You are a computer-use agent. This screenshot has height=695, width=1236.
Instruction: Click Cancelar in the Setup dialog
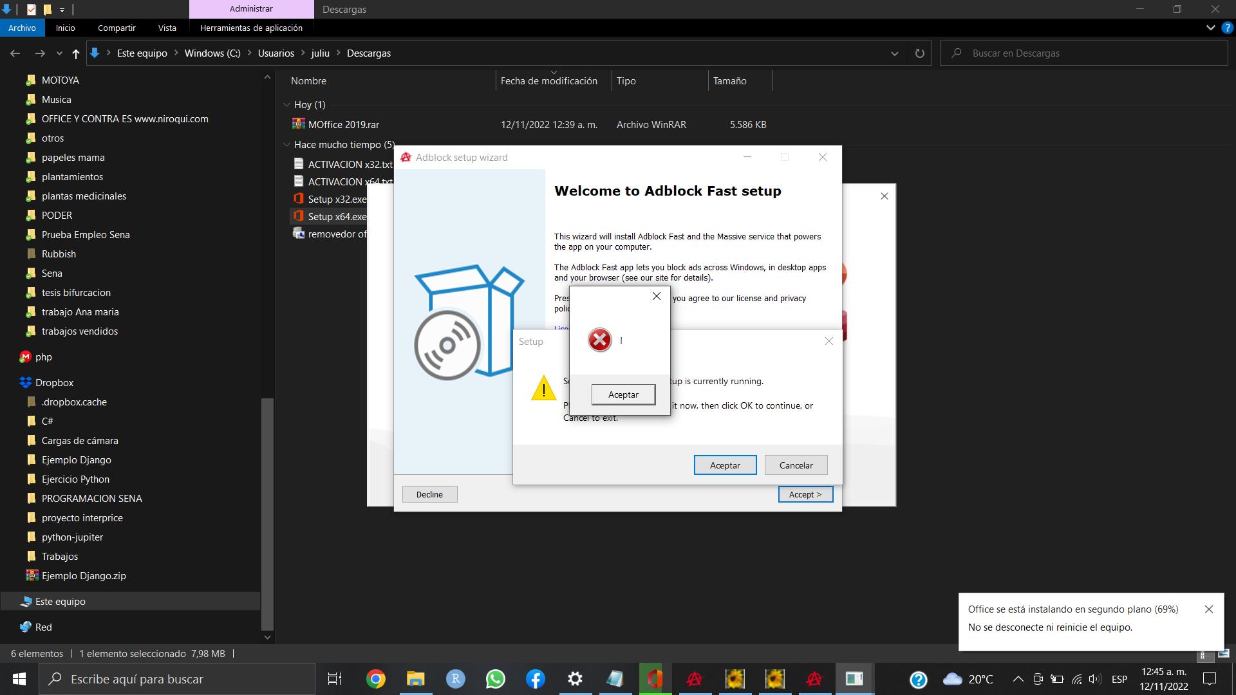coord(796,465)
